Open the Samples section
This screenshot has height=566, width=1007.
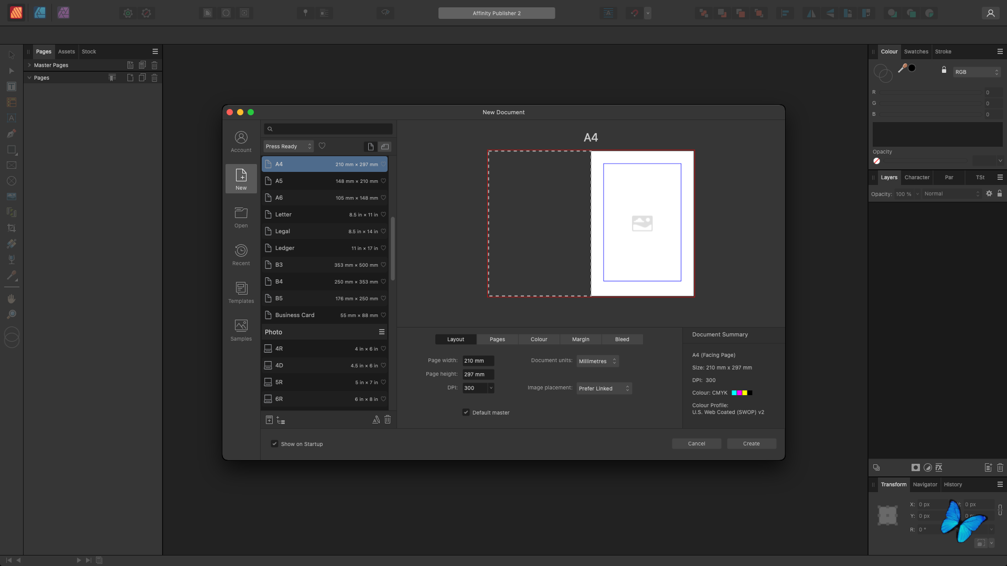241,330
